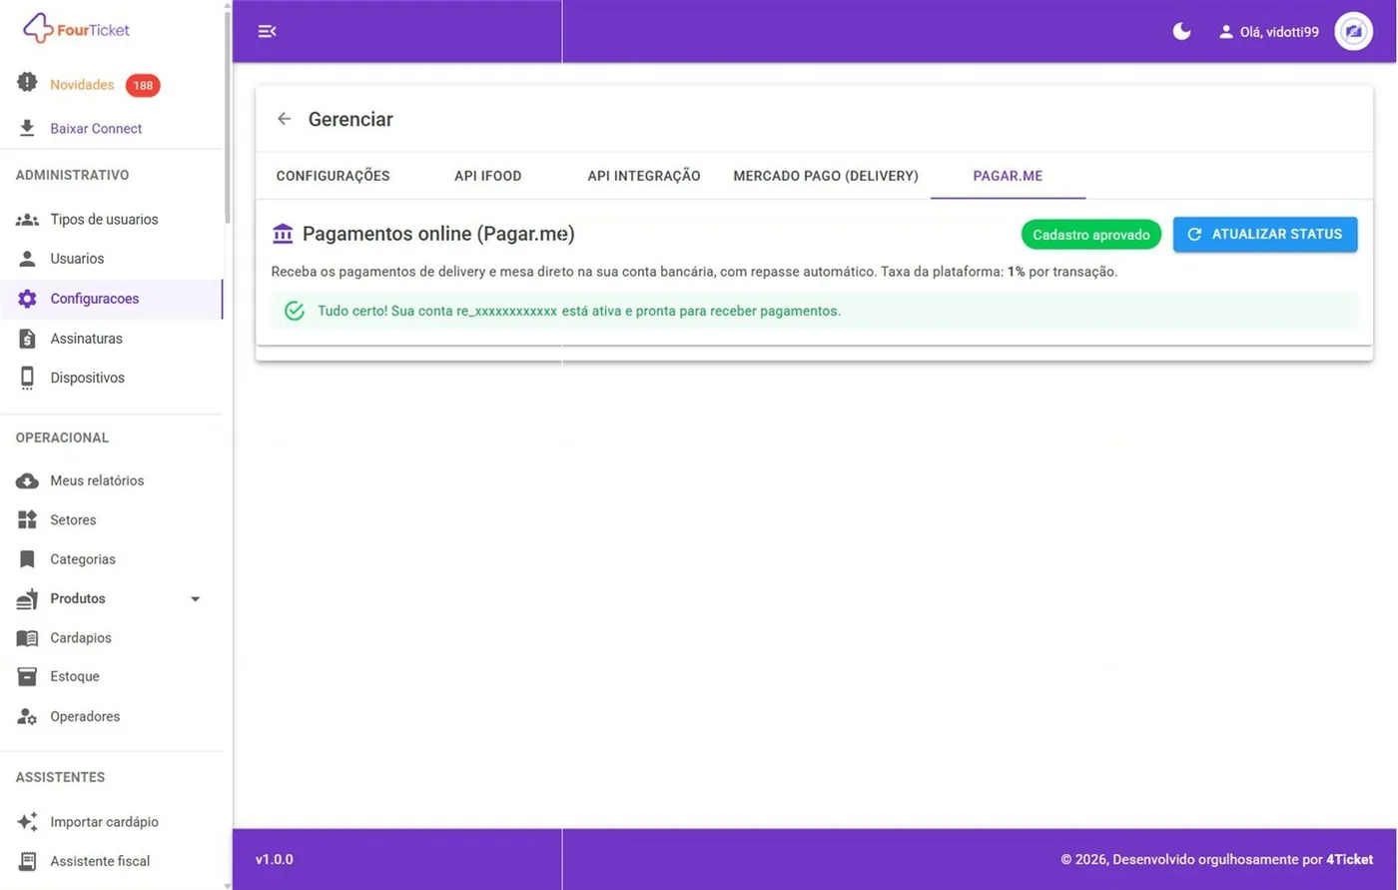Open the user avatar profile icon
Screen dimensions: 1398x890
[1353, 31]
